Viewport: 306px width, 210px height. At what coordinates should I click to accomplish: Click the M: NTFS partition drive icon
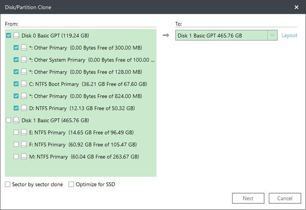click(24, 157)
